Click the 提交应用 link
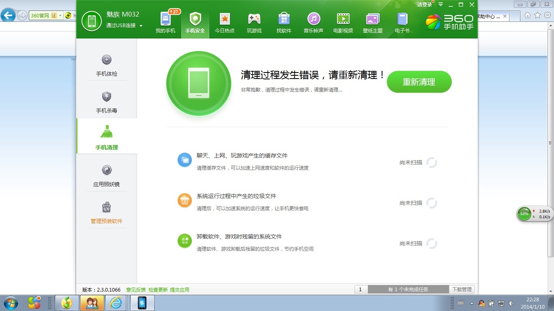Screen dimensions: 554x311 (180, 290)
